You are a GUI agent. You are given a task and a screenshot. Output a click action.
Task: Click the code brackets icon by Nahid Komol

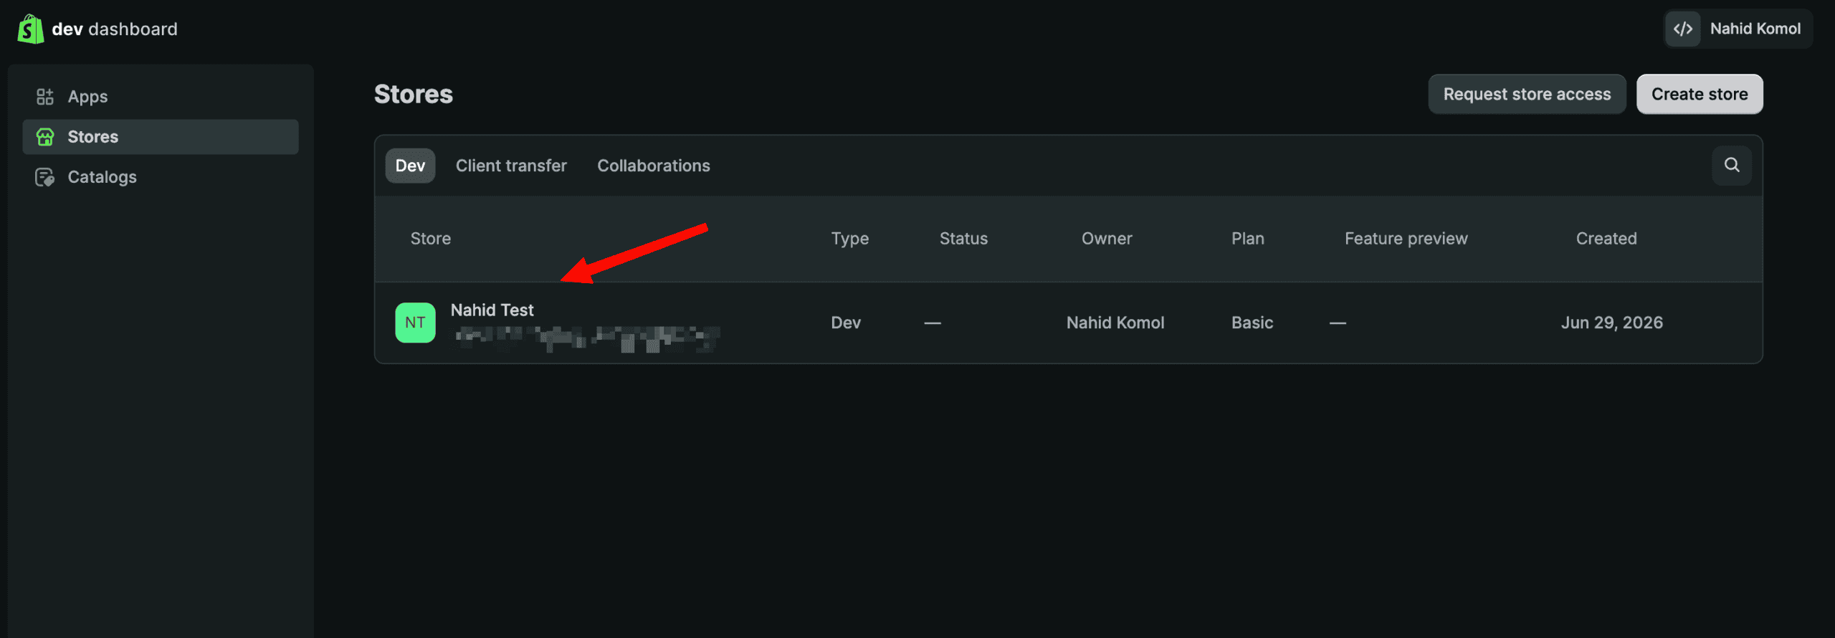tap(1683, 29)
